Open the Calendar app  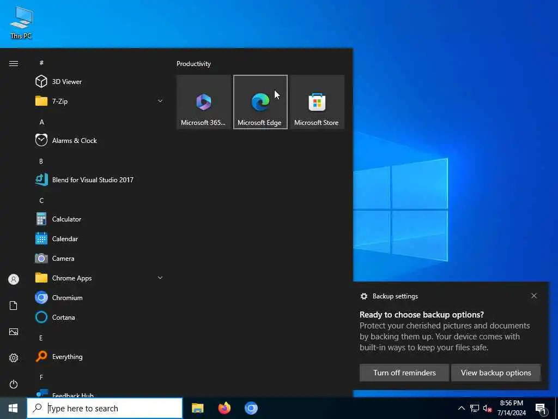coord(99,239)
